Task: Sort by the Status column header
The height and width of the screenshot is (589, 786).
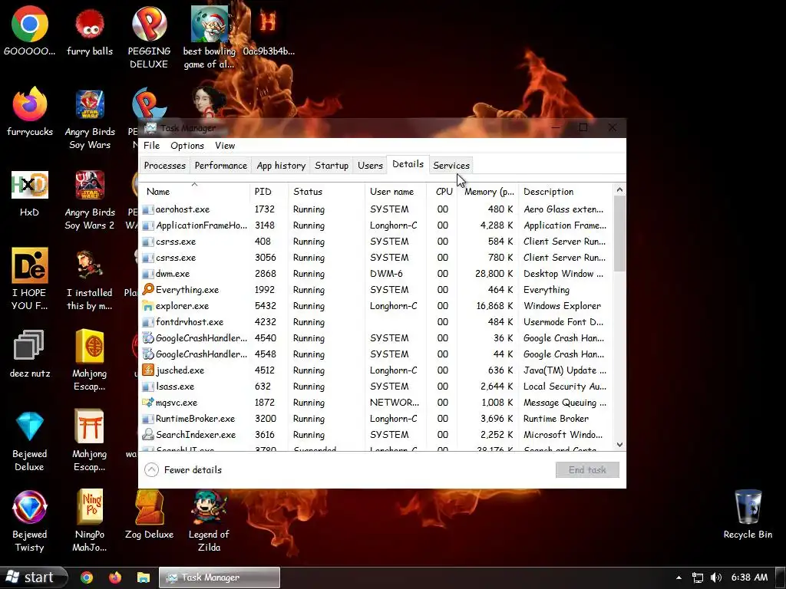Action: pyautogui.click(x=326, y=191)
